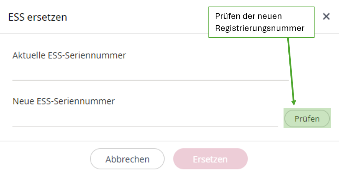
Task: Click the green arrowhead above Prüfen
Action: (294, 102)
